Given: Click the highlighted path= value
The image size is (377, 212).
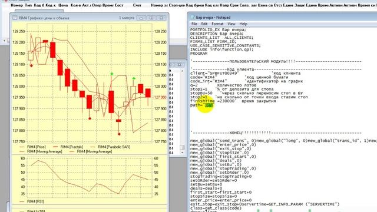Looking at the screenshot, I should click(209, 105).
